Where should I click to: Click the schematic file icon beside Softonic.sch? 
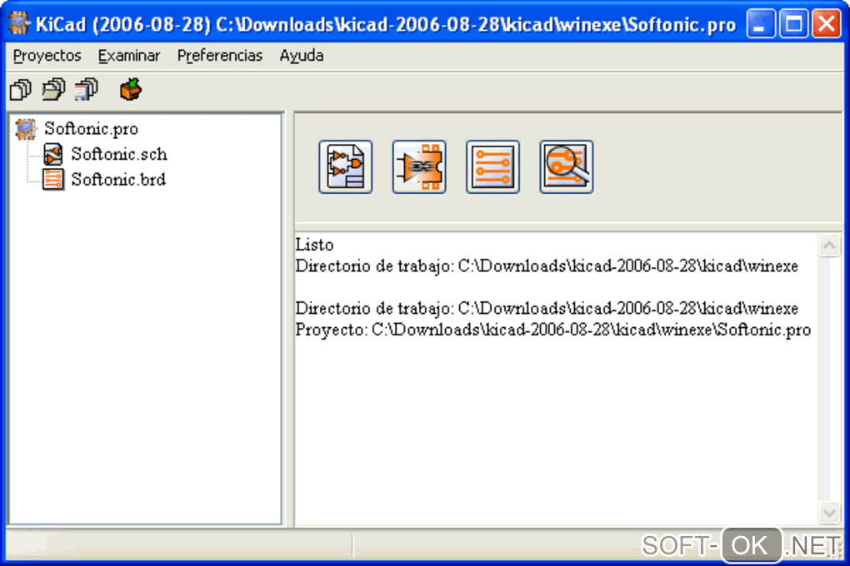point(53,154)
